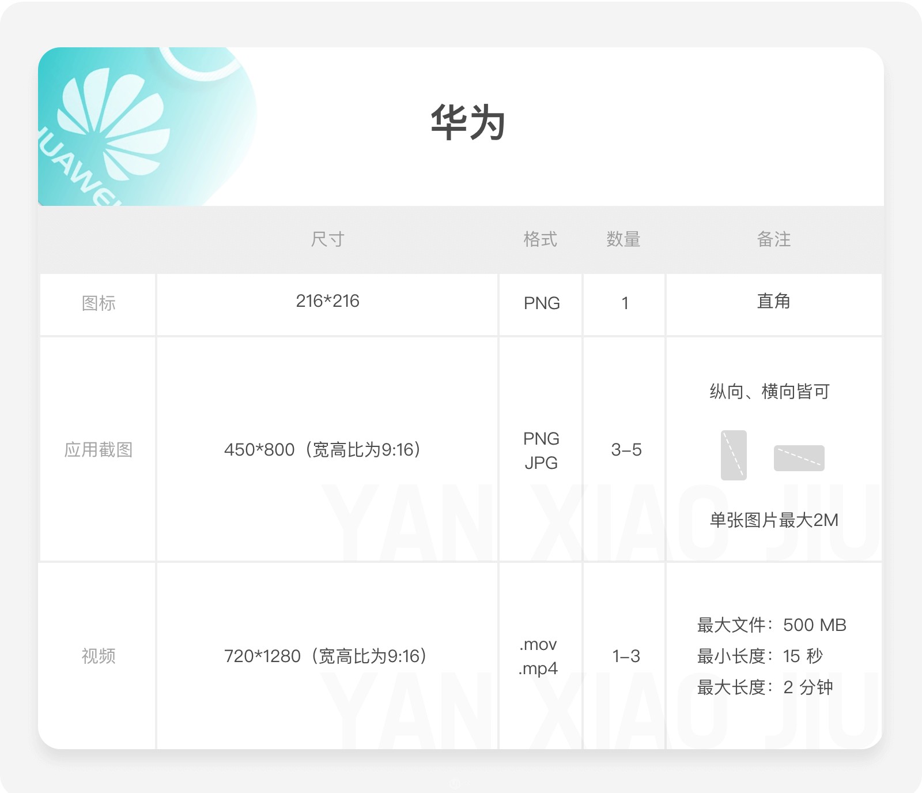Click the 直角 remark cell
Screen dimensions: 922x793
point(773,301)
